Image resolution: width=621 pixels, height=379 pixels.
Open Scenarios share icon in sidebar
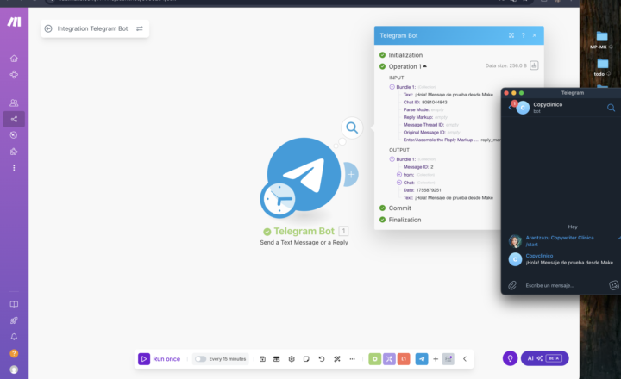pos(14,119)
